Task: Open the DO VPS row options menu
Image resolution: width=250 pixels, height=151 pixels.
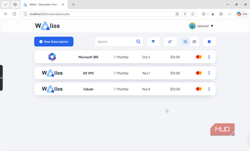Action: (209, 73)
